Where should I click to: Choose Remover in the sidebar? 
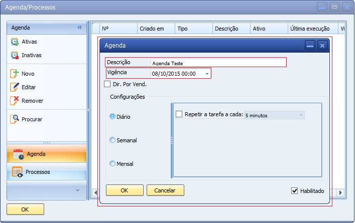(32, 101)
